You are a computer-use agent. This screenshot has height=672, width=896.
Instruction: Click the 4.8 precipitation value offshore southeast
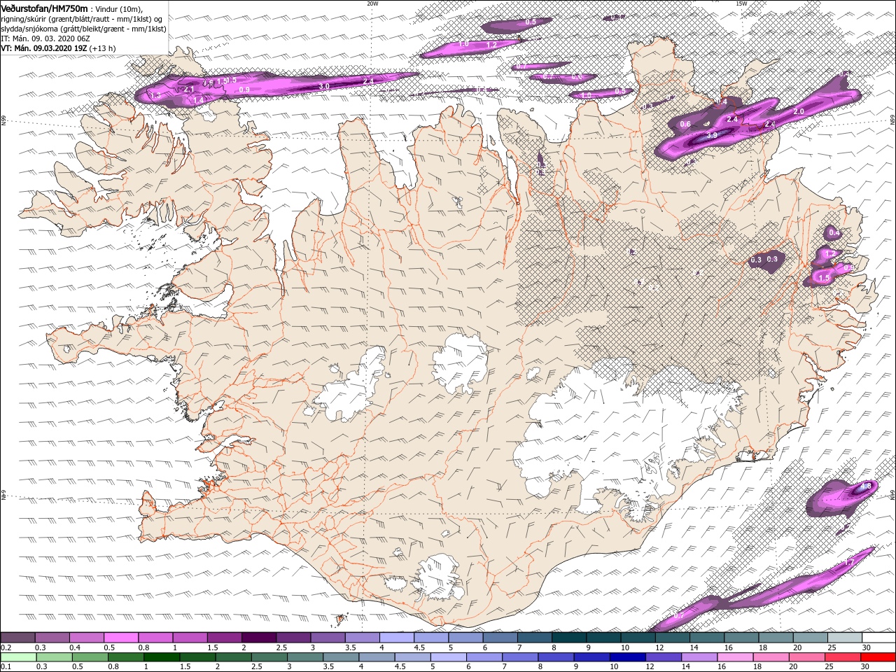(x=865, y=486)
